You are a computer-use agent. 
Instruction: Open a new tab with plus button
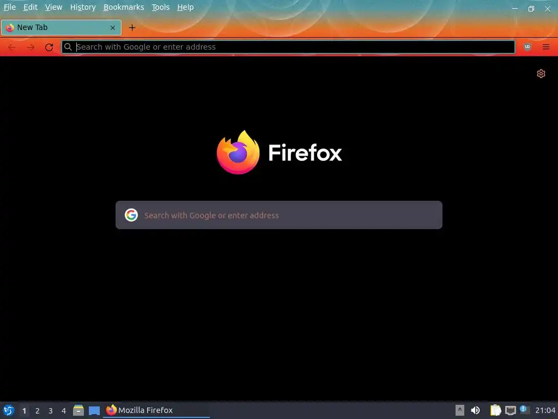[132, 27]
